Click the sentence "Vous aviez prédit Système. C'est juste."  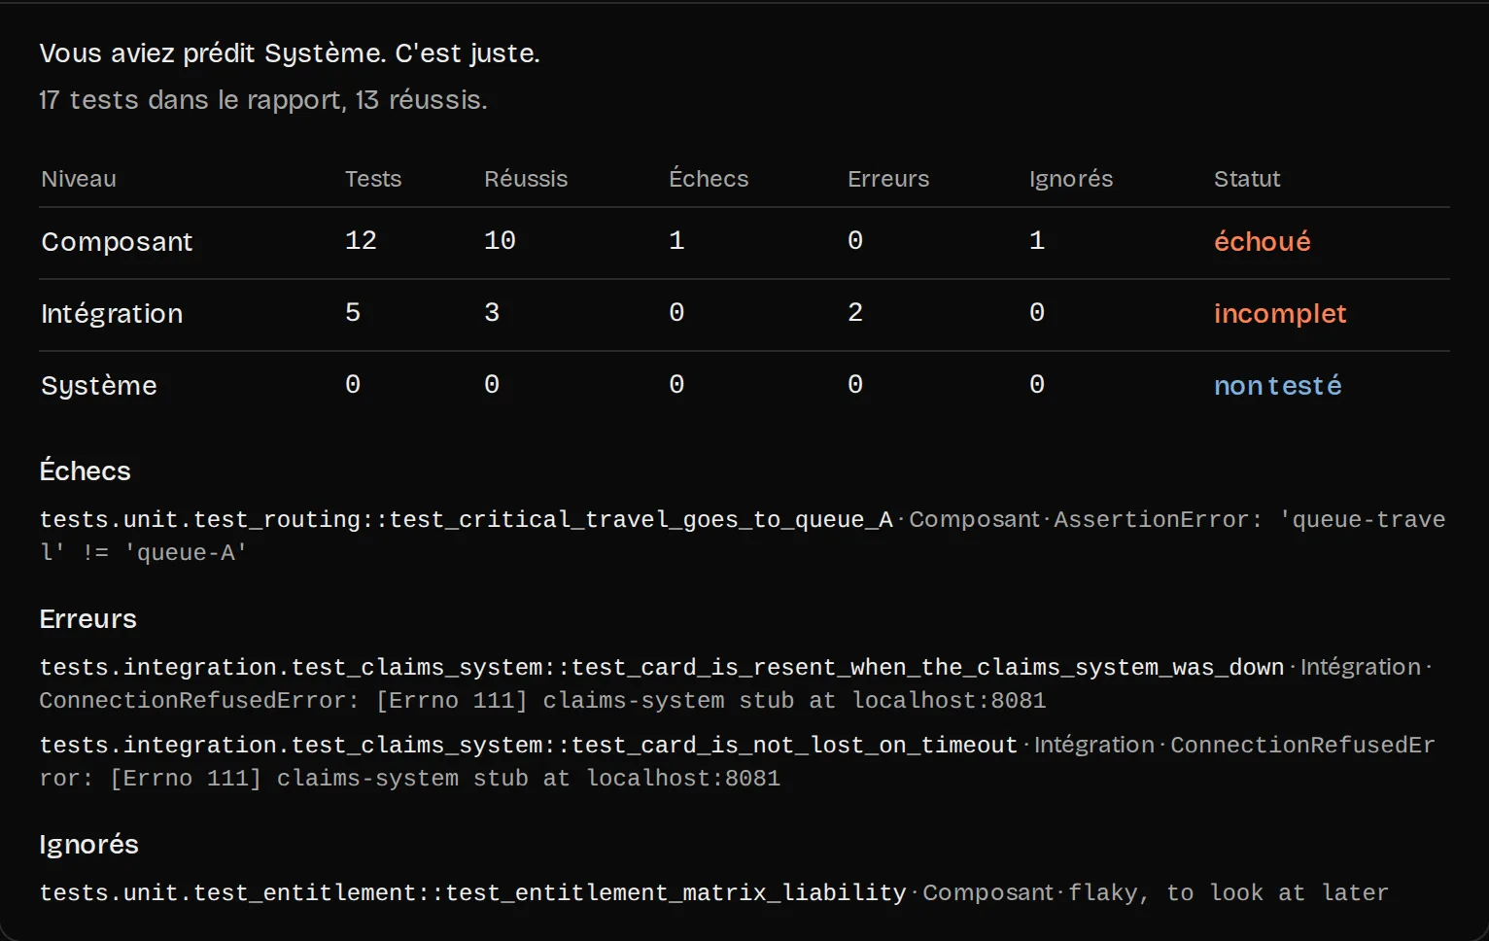pos(290,53)
